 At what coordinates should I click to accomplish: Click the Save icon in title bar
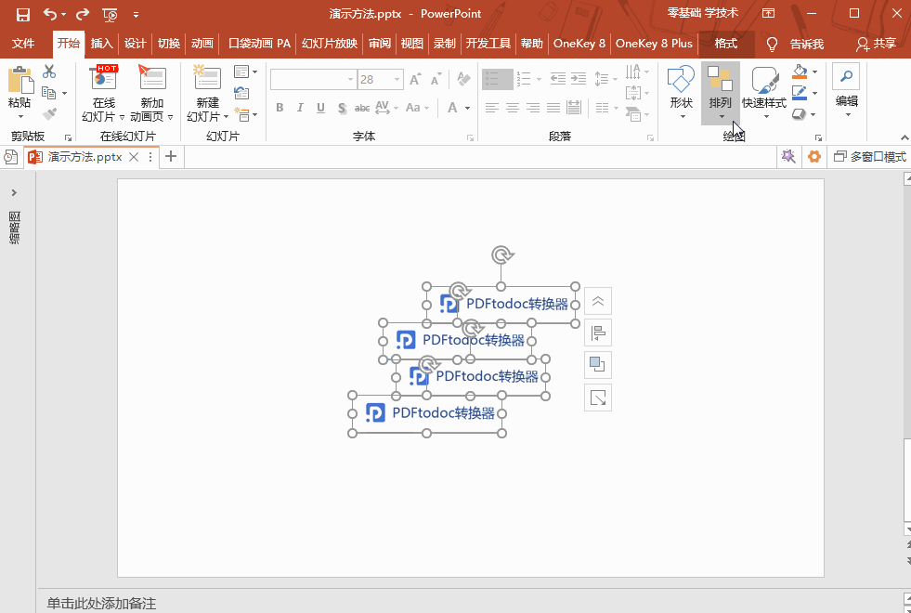point(22,14)
